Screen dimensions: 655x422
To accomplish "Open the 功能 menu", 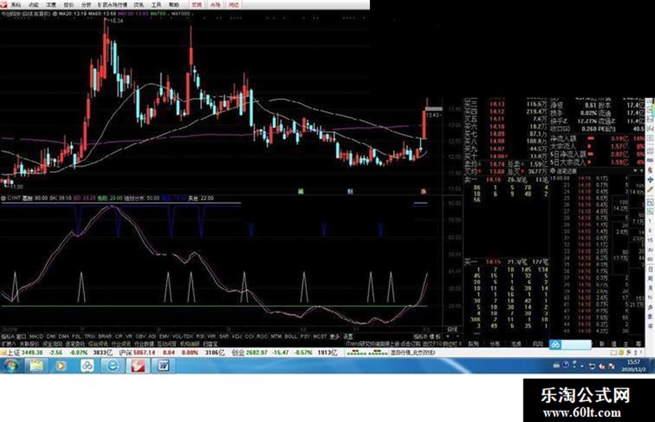I will [x=33, y=5].
